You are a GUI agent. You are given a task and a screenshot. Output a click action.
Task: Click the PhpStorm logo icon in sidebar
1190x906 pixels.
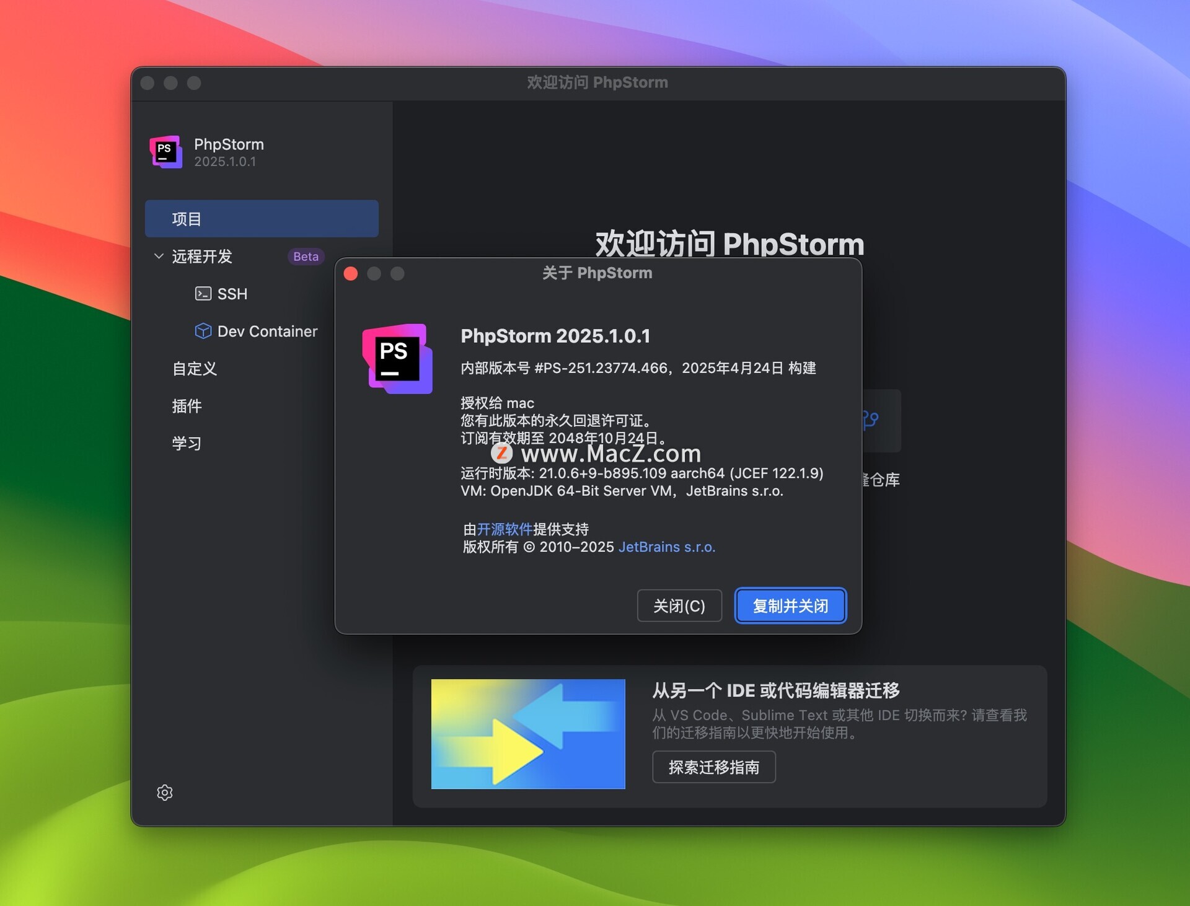pos(166,152)
